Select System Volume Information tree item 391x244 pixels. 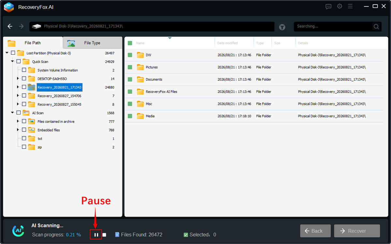click(58, 70)
